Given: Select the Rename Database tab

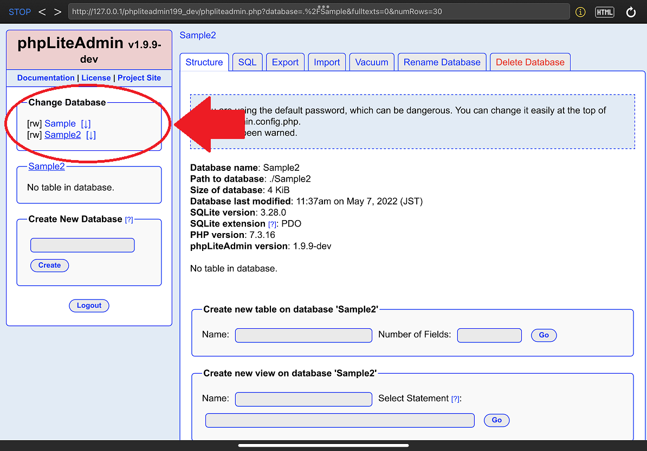Looking at the screenshot, I should pos(442,62).
